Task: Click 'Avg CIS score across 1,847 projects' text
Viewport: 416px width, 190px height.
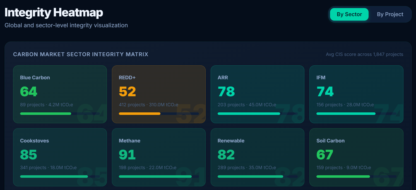Action: (x=364, y=54)
